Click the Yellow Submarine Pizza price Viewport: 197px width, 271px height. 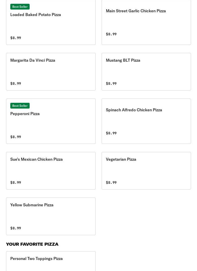tap(16, 228)
